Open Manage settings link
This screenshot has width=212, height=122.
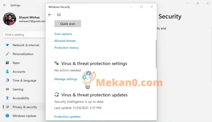click(66, 79)
